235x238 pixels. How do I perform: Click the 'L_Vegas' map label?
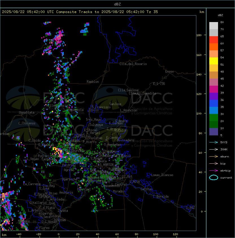(x=33, y=159)
